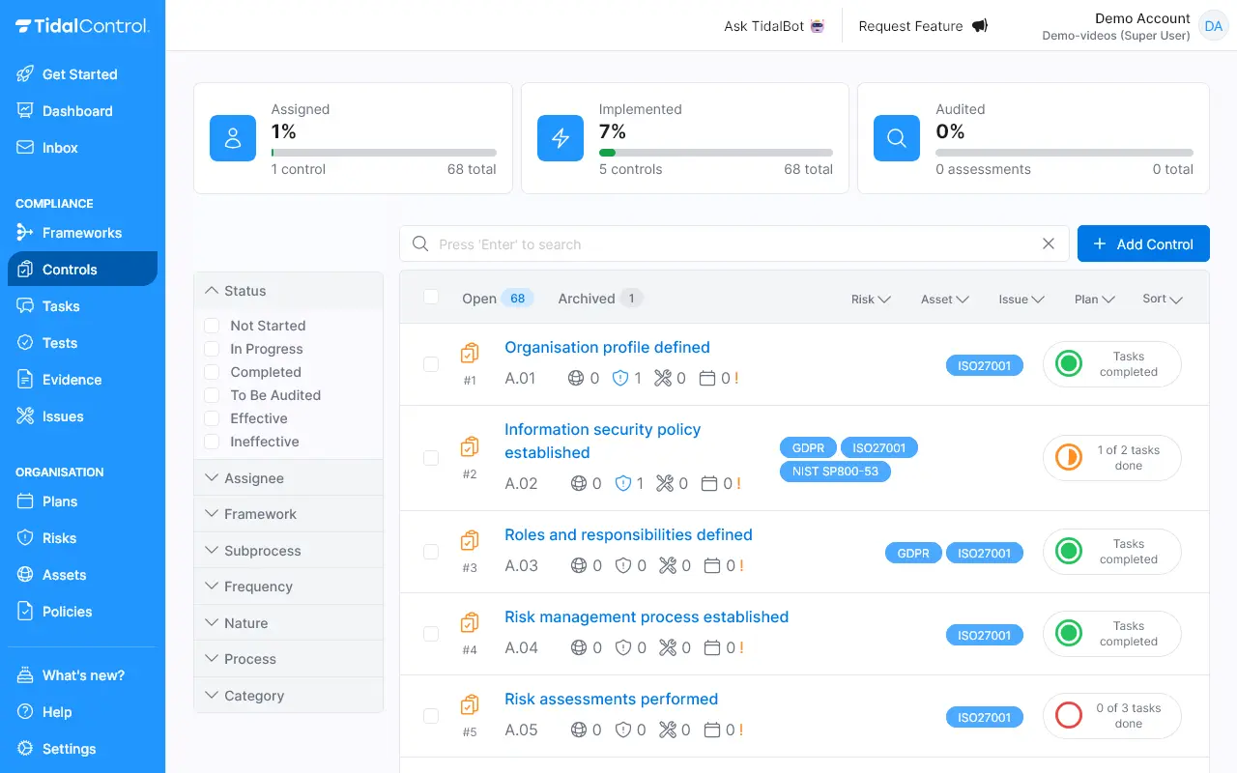
Task: Click the Frameworks branch icon
Action: click(25, 233)
